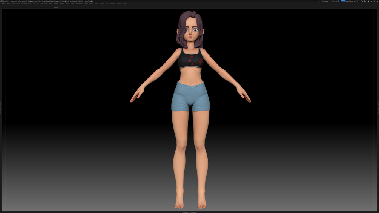Open the Alpha menu
This screenshot has height=213, width=379.
pyautogui.click(x=8, y=4)
